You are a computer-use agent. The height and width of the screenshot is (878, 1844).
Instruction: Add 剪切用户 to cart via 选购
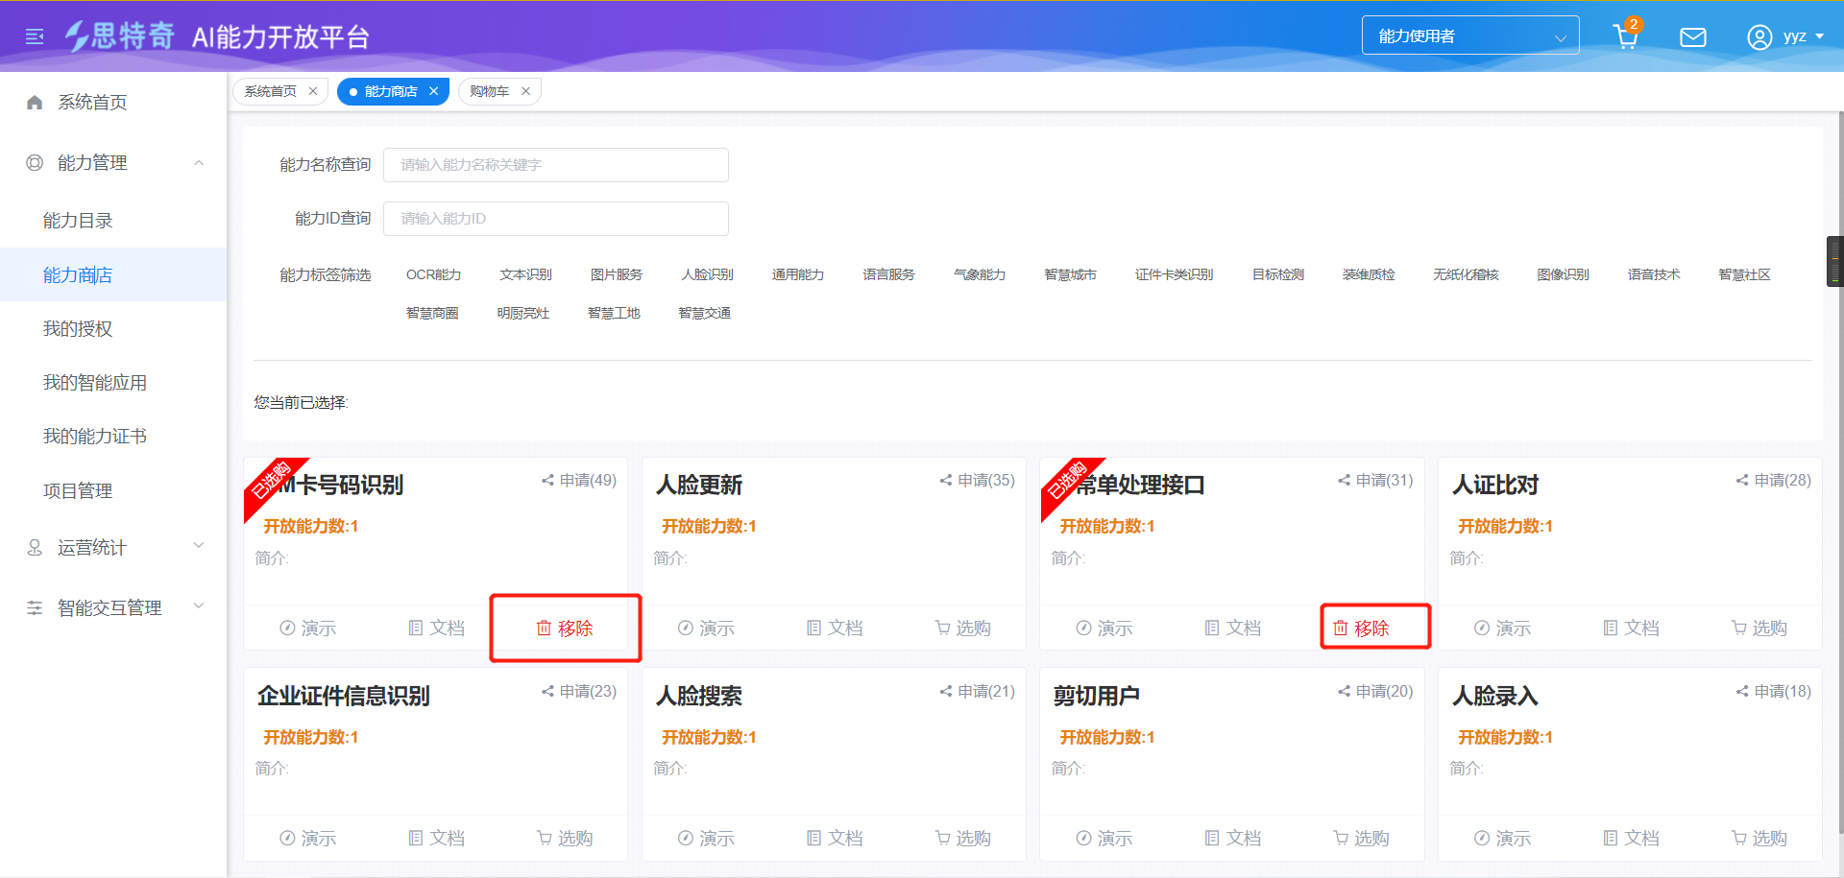1361,838
